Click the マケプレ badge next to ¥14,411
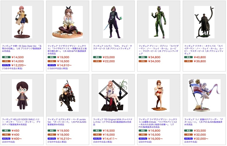227x146 pixels. coord(97,139)
